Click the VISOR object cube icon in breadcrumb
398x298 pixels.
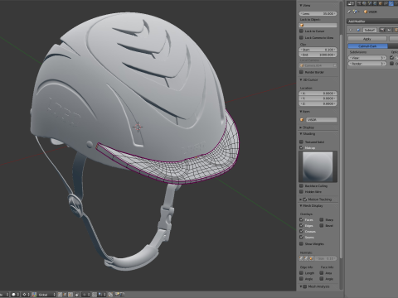[366, 12]
